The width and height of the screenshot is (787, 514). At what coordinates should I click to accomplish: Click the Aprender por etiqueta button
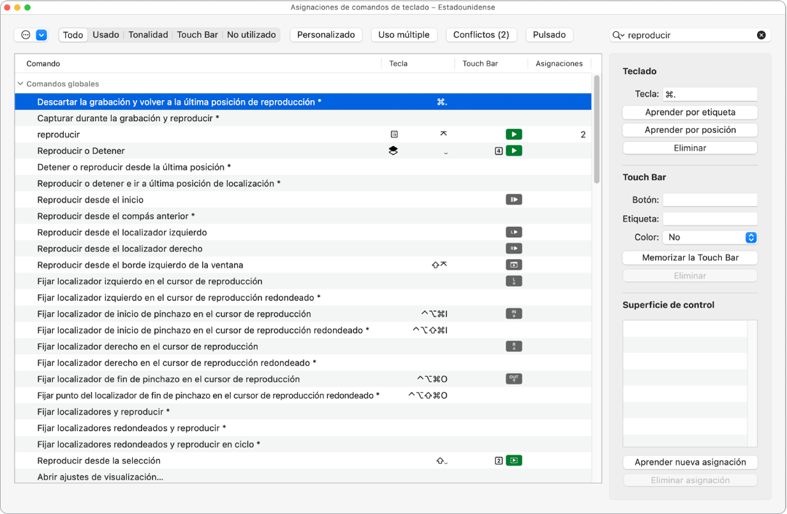(690, 112)
